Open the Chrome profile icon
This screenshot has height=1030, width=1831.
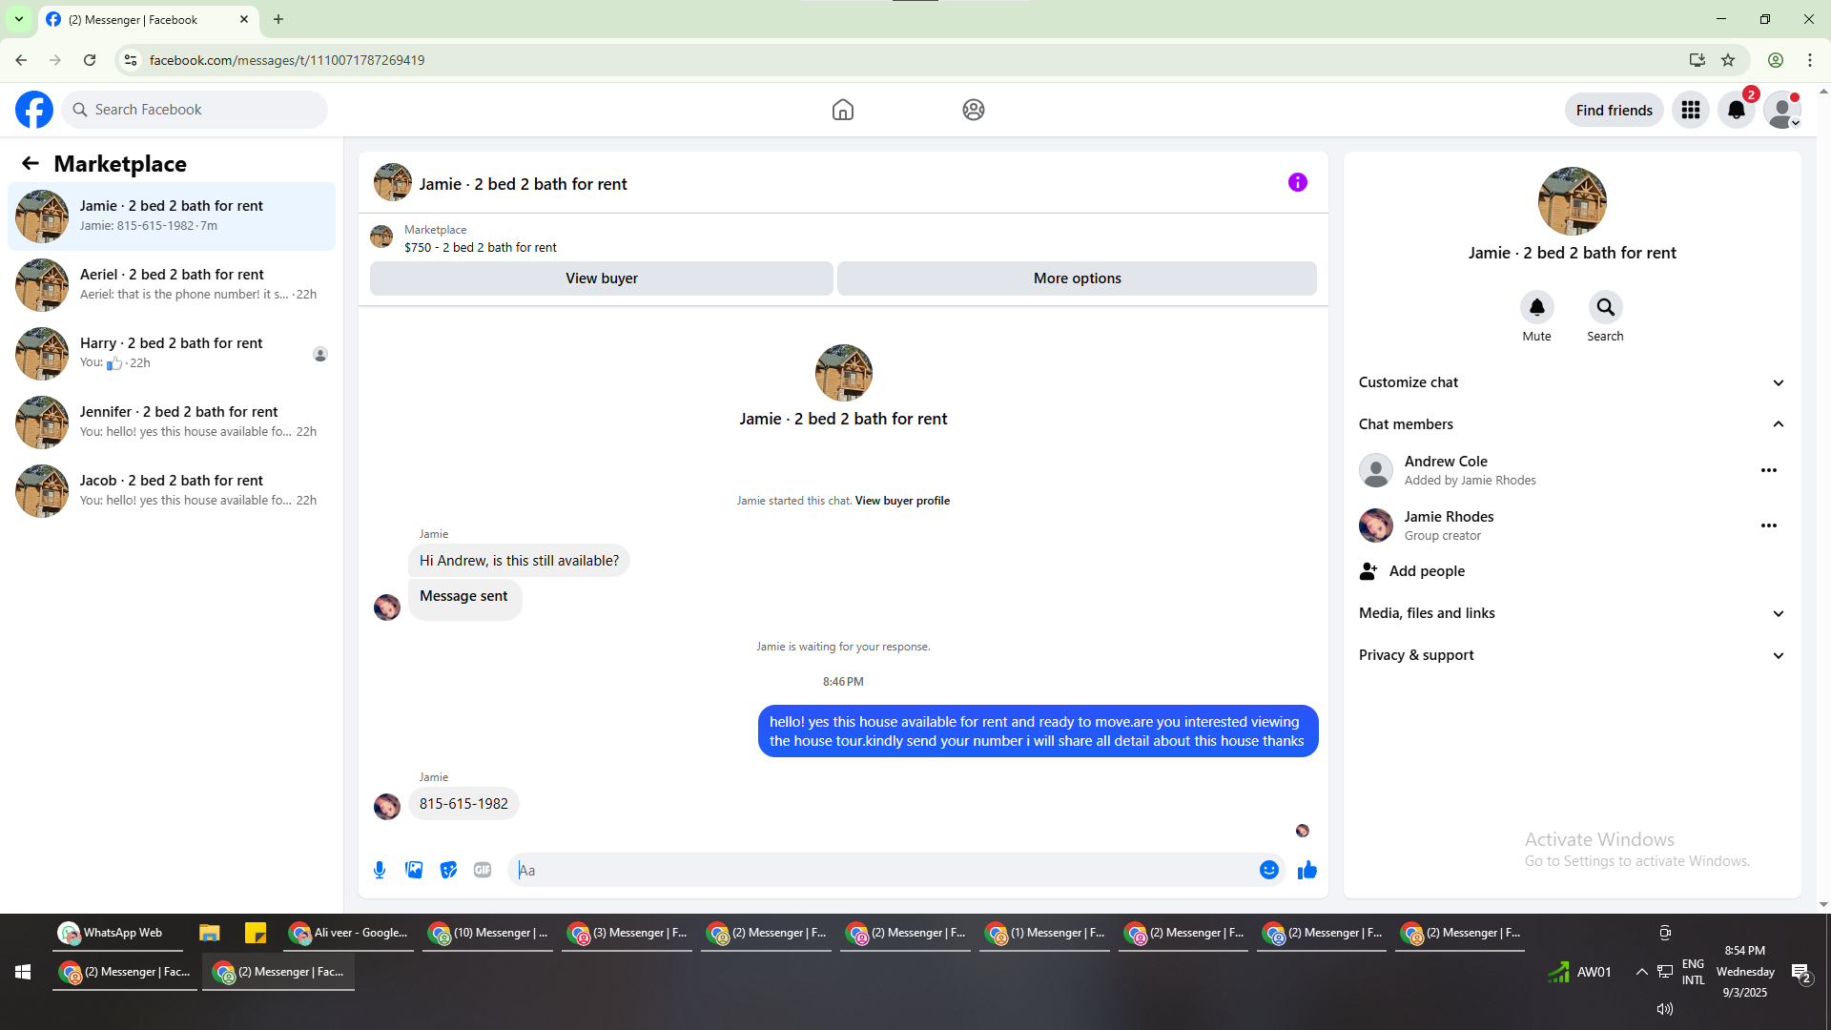(x=1776, y=60)
